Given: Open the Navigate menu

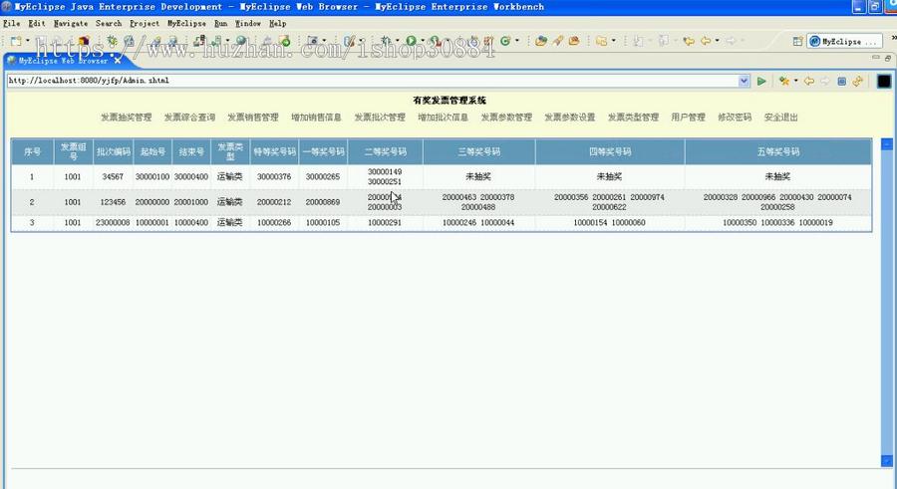Looking at the screenshot, I should tap(71, 24).
